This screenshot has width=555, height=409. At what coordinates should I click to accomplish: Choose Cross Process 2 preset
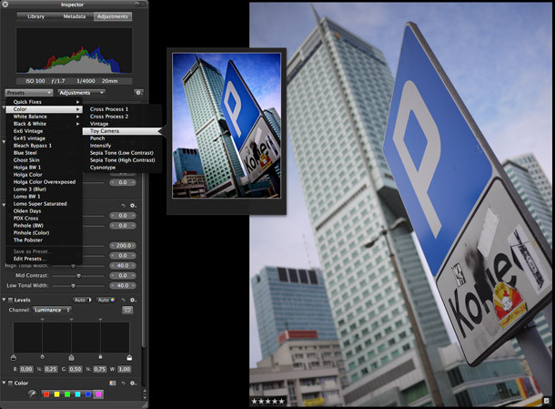pos(122,117)
